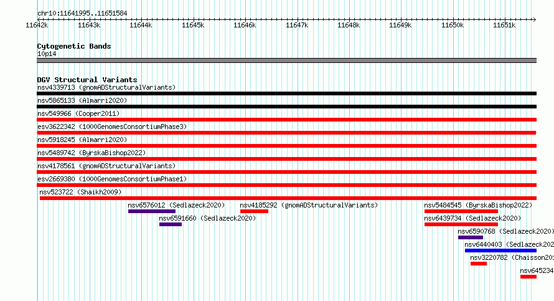Open variant nsv6590768 (Sedlazeck2020) label
Image resolution: width=554 pixels, height=301 pixels.
click(x=506, y=231)
